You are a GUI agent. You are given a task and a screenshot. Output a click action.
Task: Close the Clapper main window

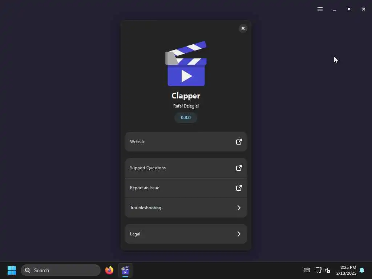click(363, 9)
